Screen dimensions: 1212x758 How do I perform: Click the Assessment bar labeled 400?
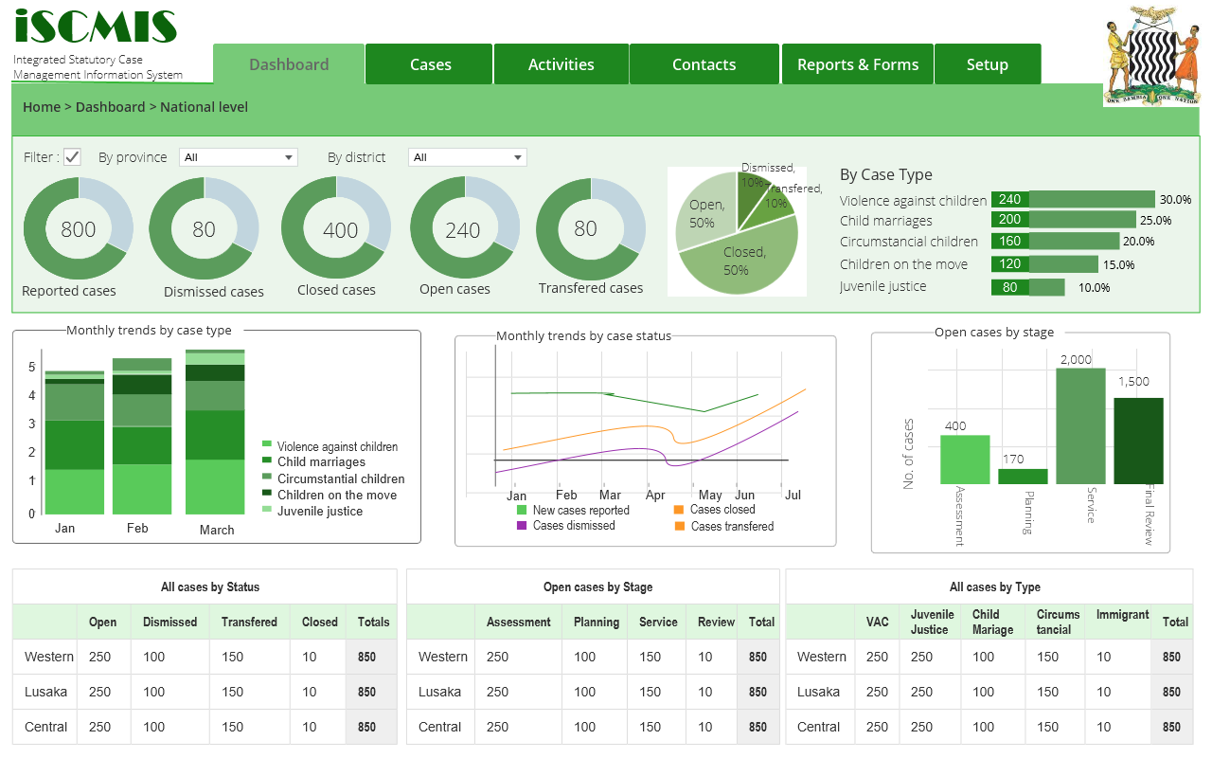[965, 460]
